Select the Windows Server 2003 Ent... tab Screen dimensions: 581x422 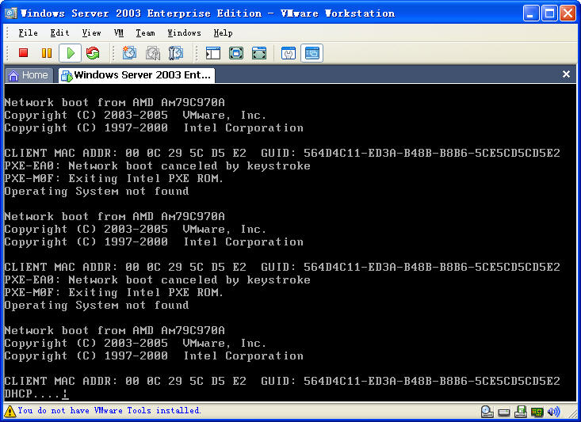136,75
